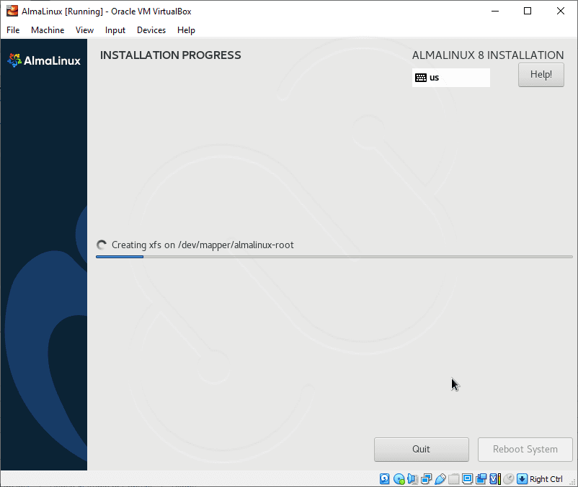
Task: Click the VirtualBox window title icon
Action: 12,11
